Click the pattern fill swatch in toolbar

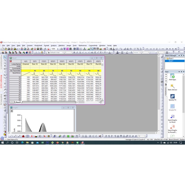coord(167,53)
